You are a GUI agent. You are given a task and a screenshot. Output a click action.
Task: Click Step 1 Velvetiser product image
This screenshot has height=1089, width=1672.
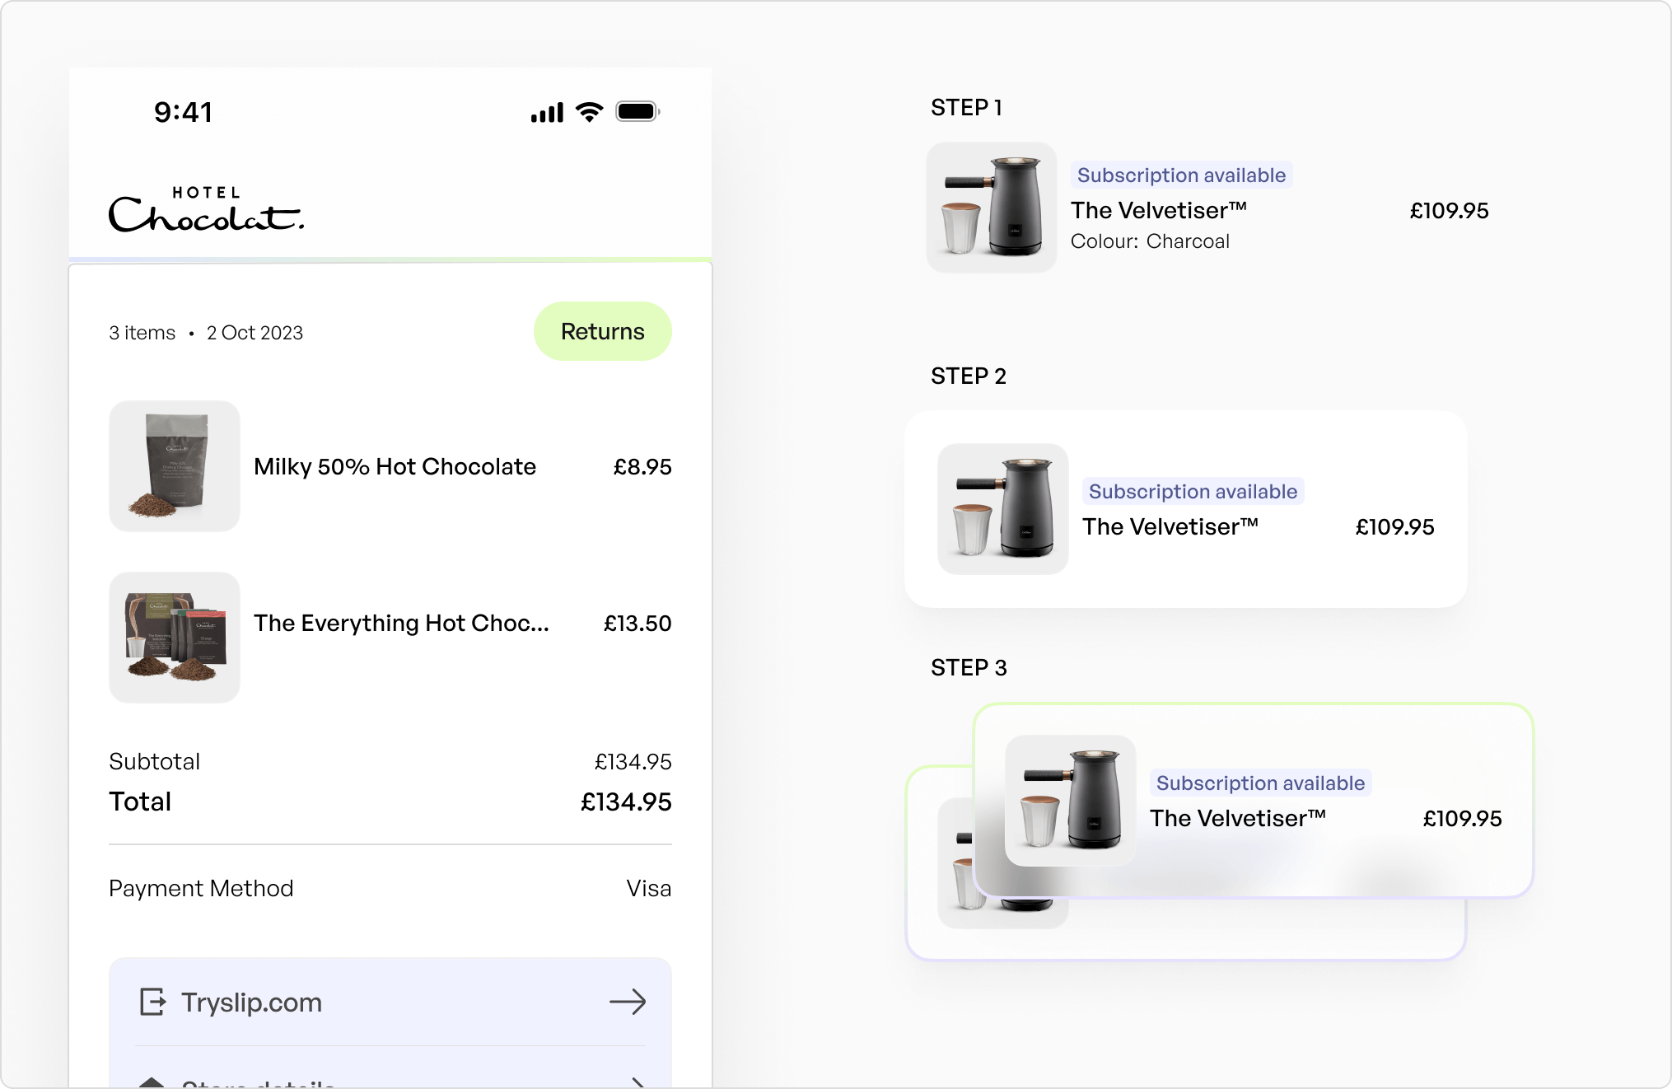click(992, 208)
